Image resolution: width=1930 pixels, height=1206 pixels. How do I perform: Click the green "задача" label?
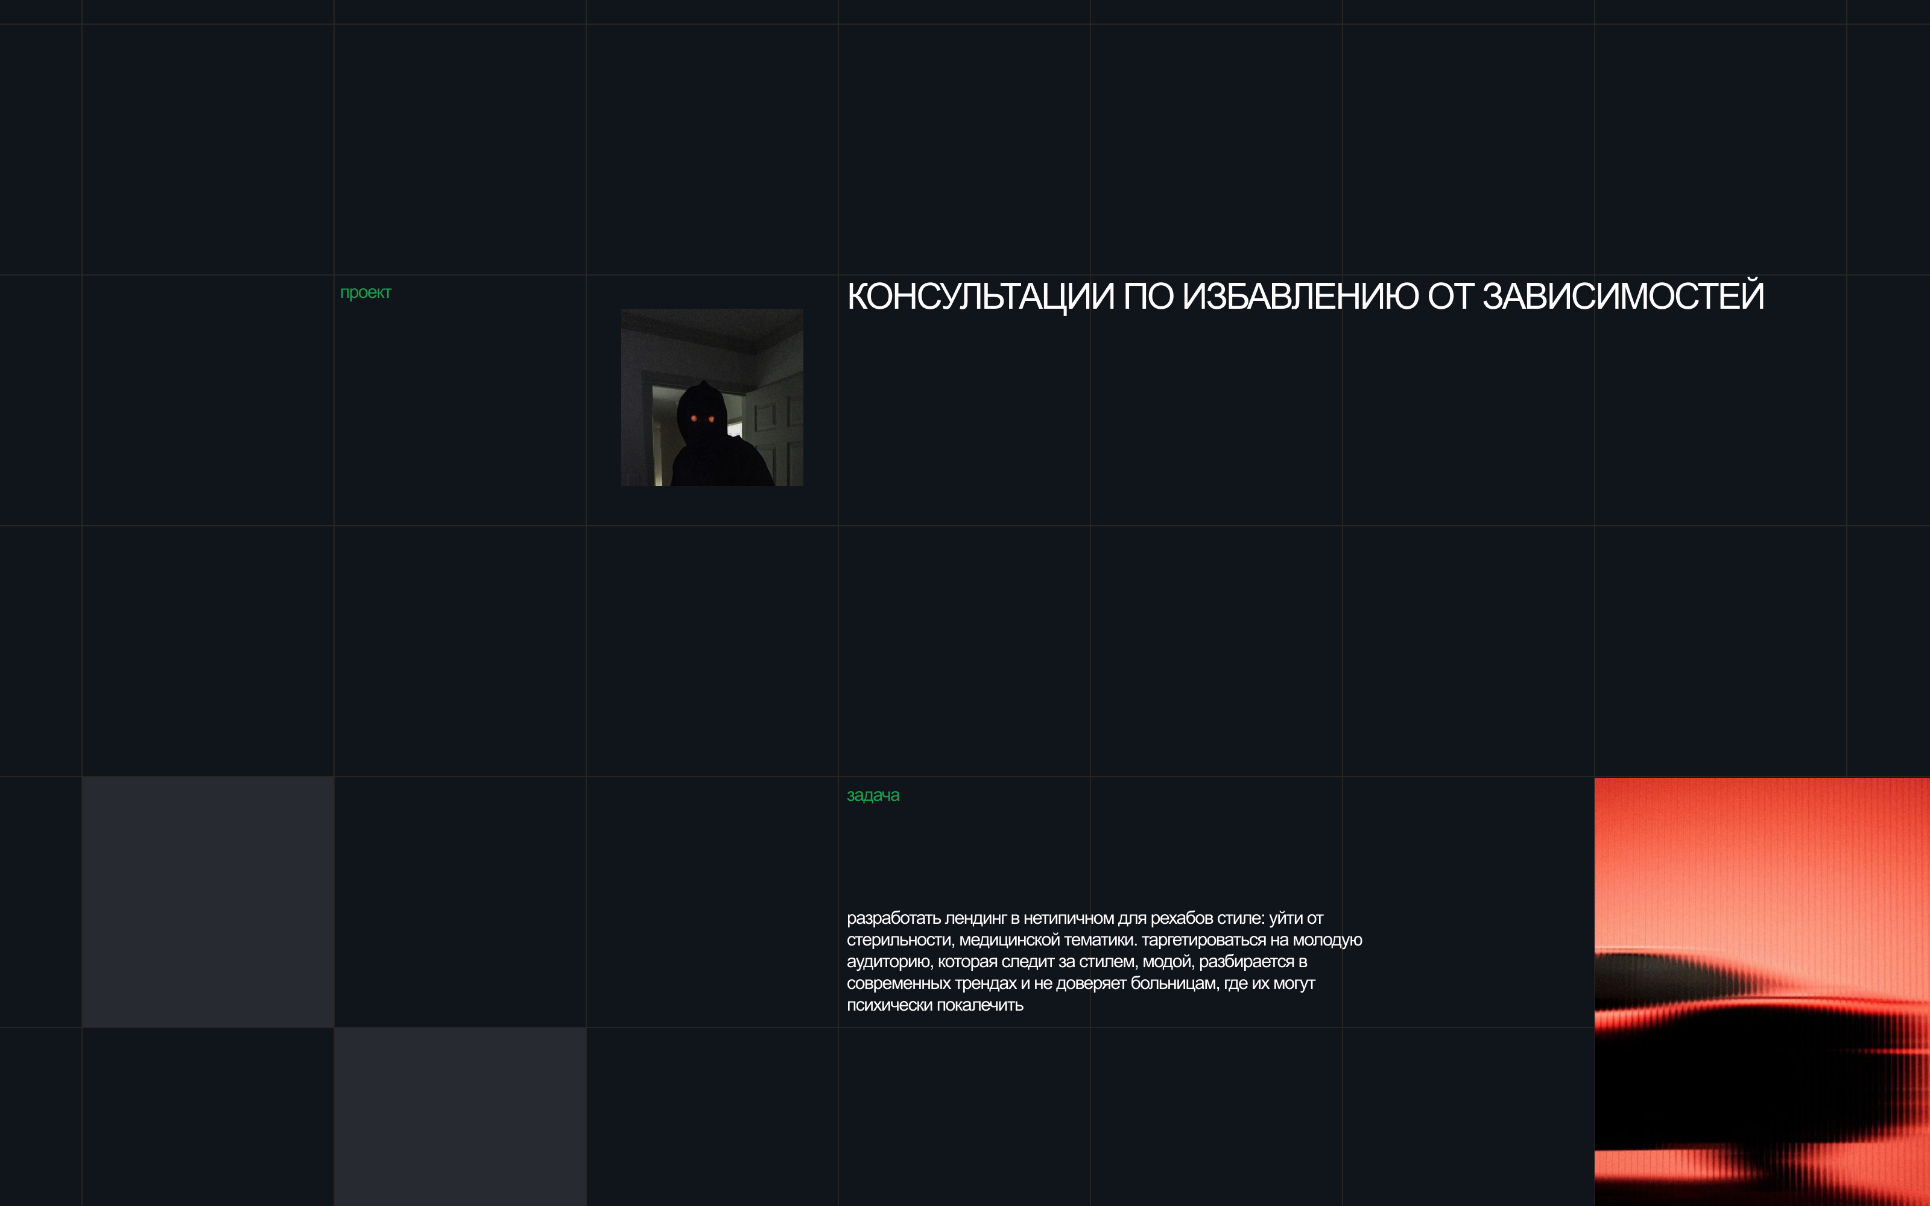[873, 795]
